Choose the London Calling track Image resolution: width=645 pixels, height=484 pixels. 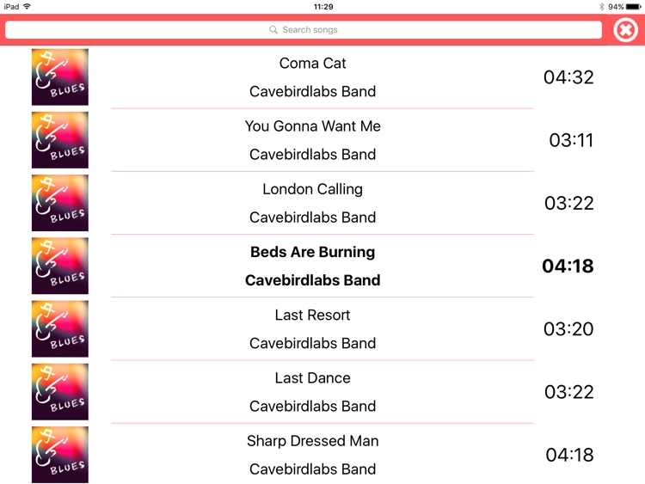click(313, 189)
